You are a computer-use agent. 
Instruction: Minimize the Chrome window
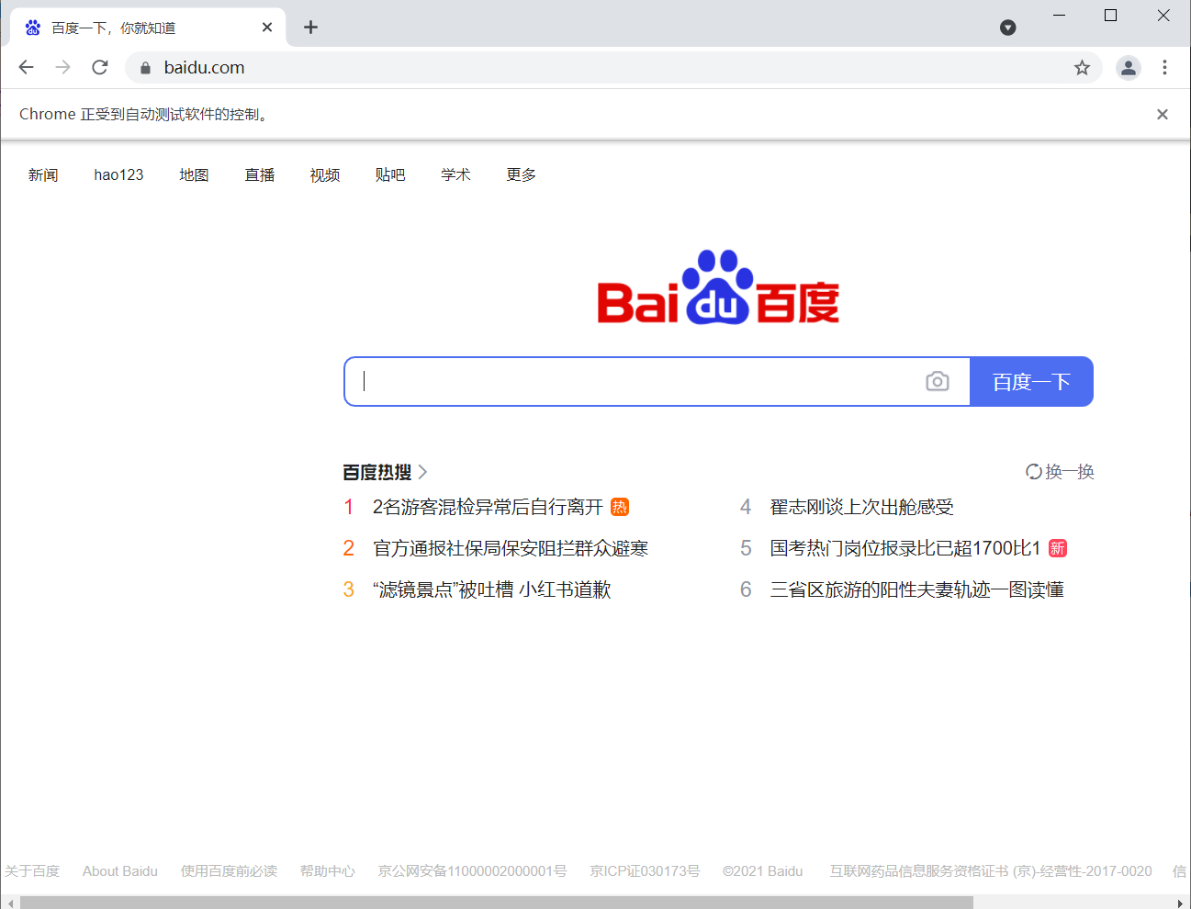pos(1059,16)
